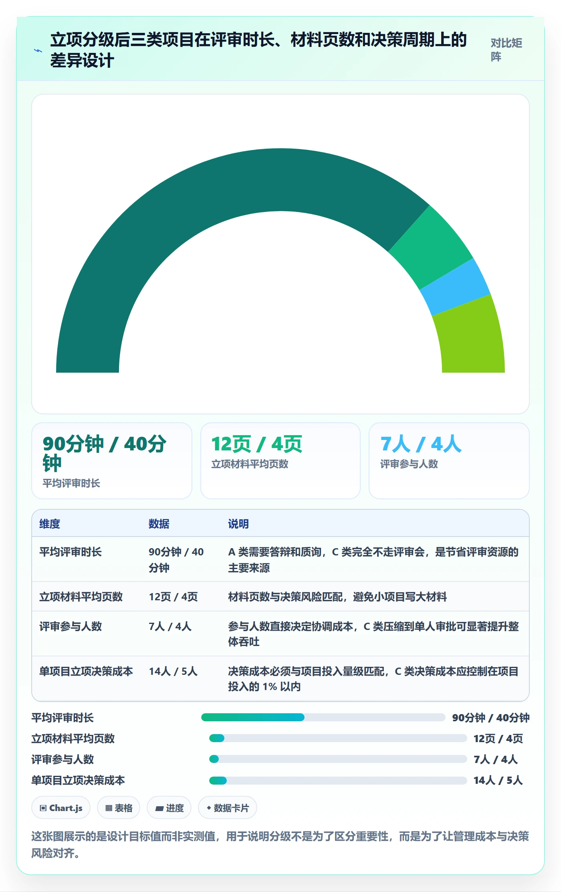Click table cell 立项材料平均页数

tap(81, 597)
